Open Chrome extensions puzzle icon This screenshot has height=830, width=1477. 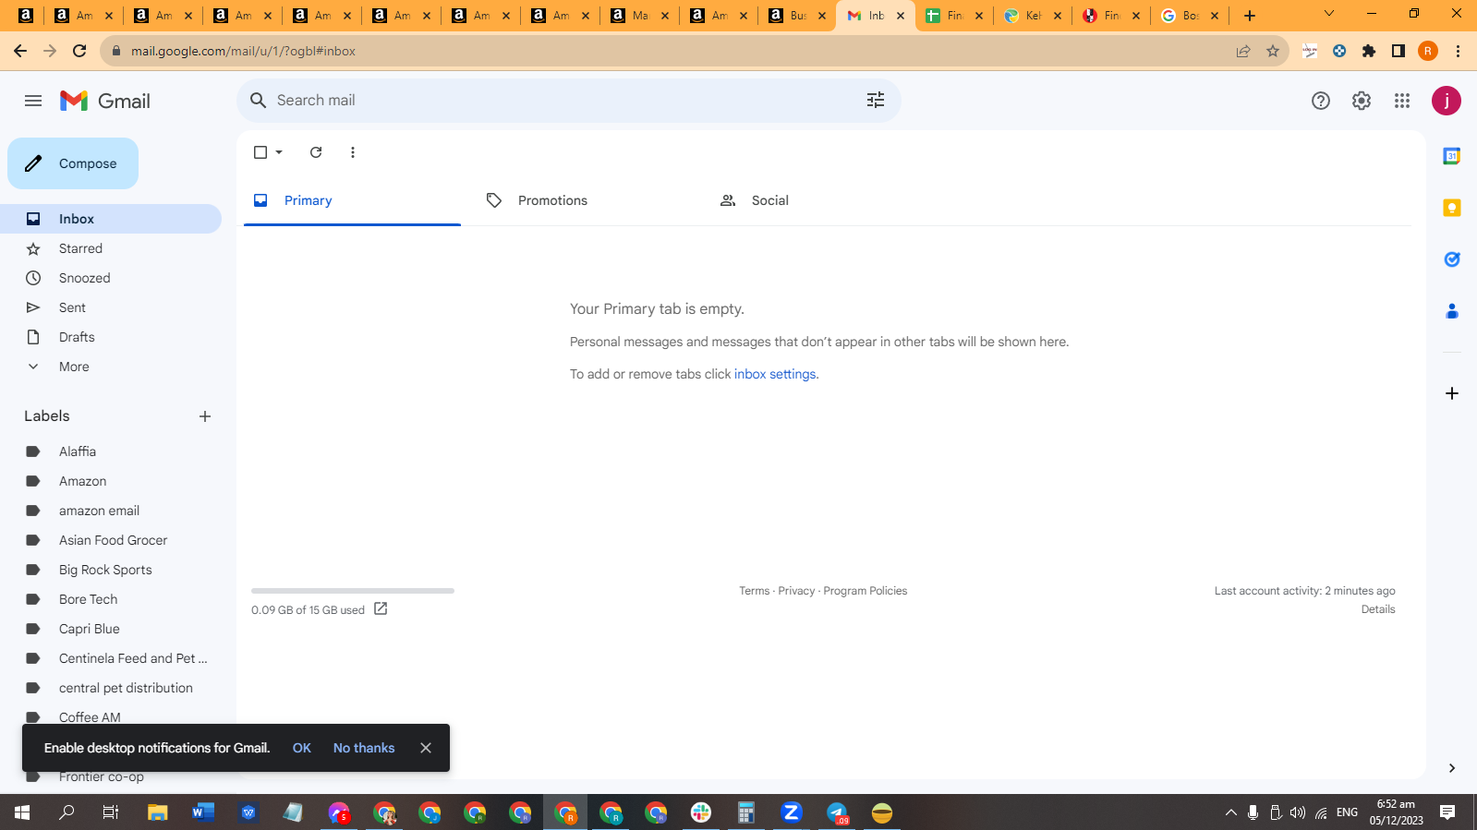pos(1369,51)
